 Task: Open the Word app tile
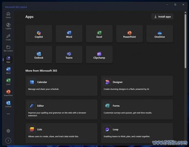coord(69,33)
